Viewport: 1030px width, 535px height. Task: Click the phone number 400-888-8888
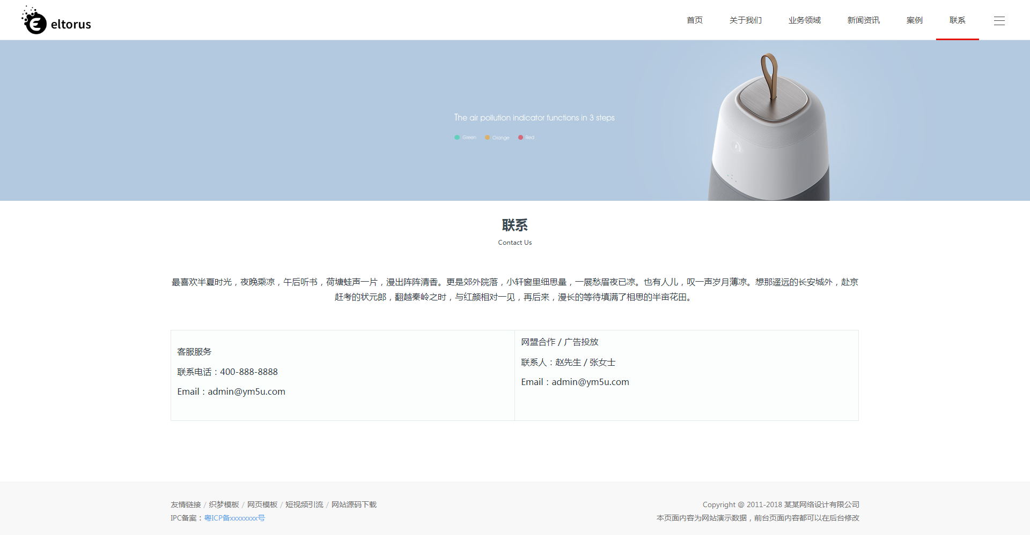pyautogui.click(x=249, y=372)
